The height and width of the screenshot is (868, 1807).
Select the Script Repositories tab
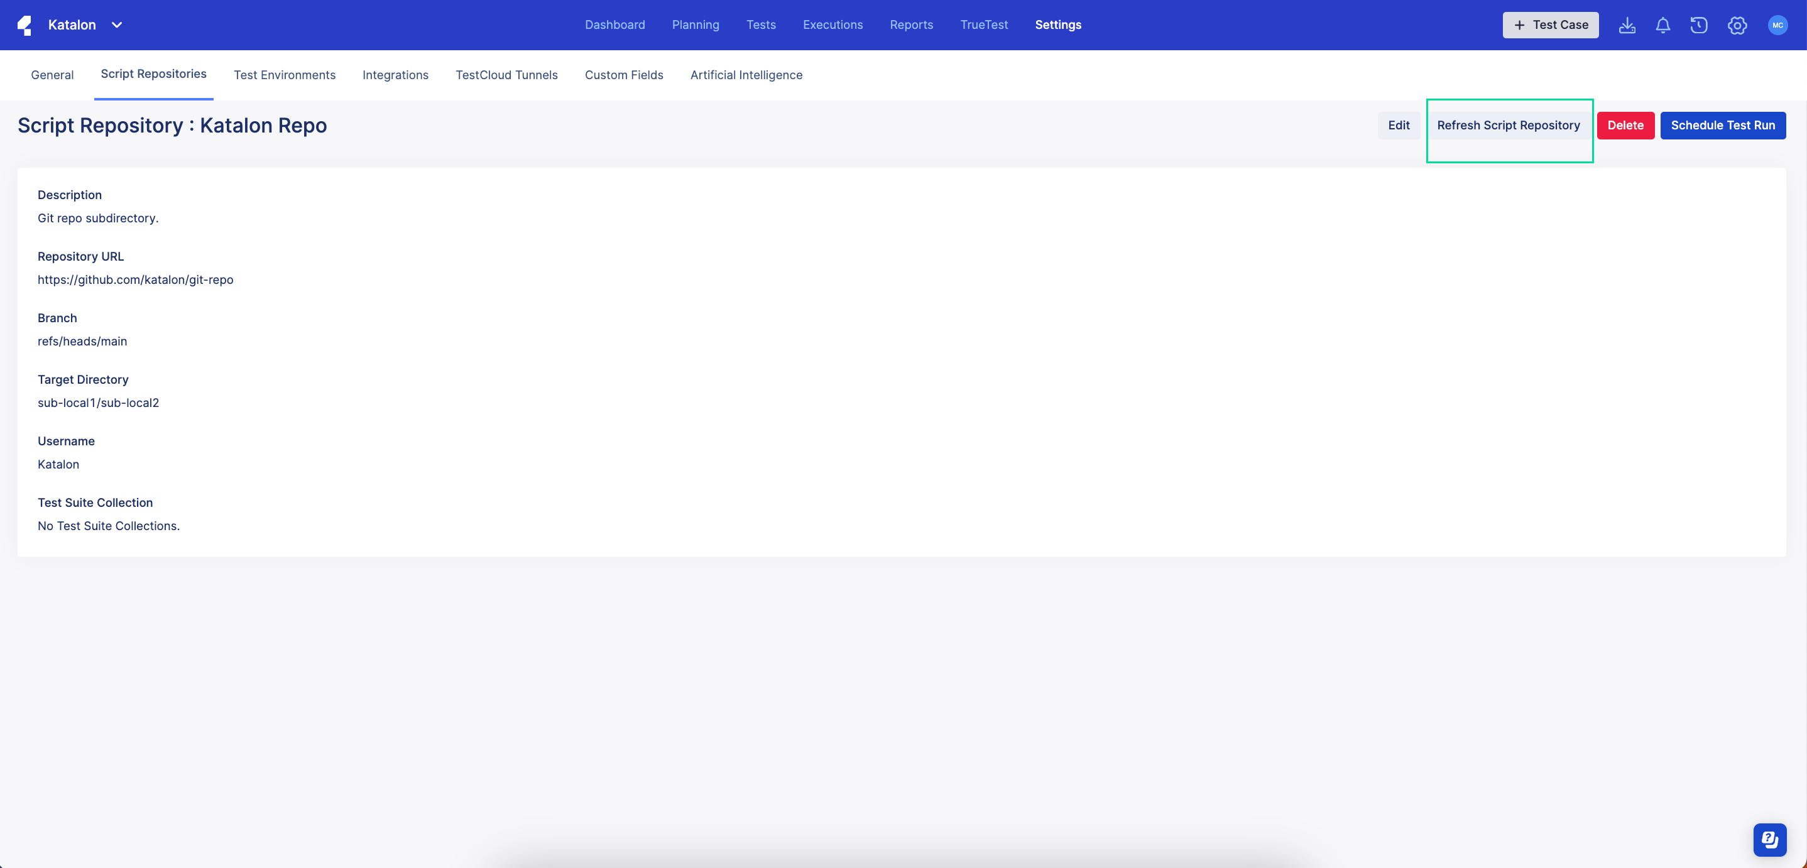point(153,73)
